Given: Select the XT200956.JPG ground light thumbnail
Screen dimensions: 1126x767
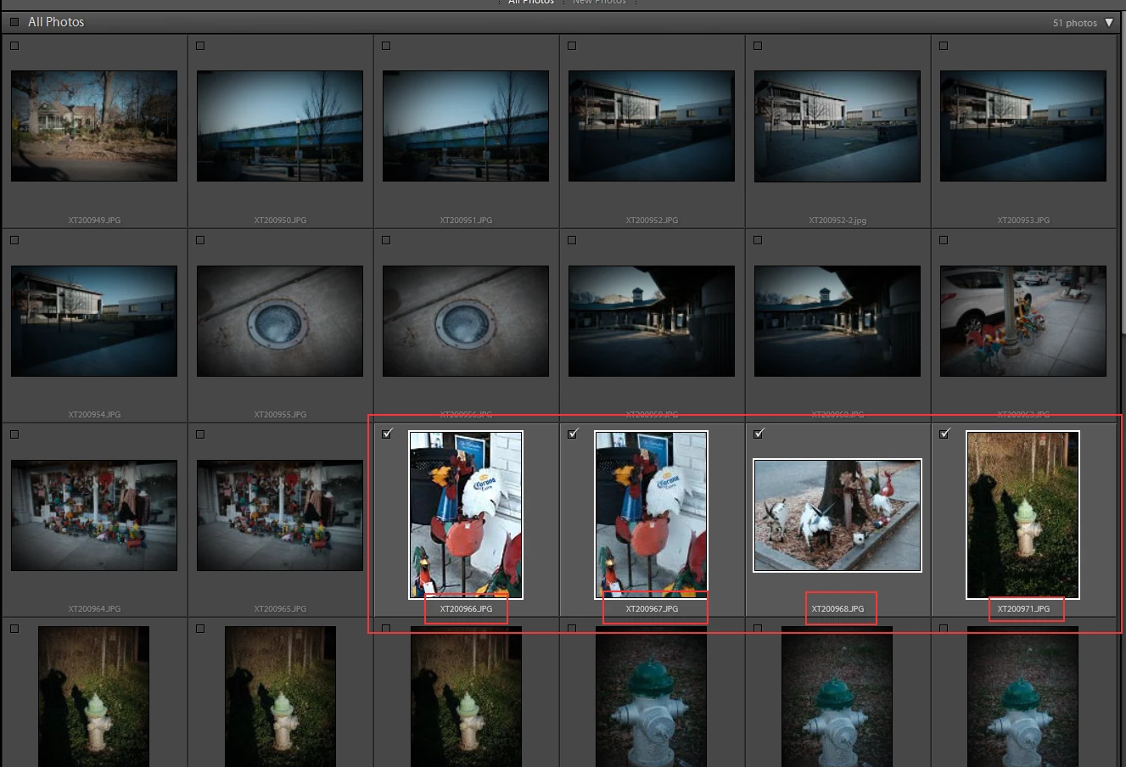Looking at the screenshot, I should [466, 321].
